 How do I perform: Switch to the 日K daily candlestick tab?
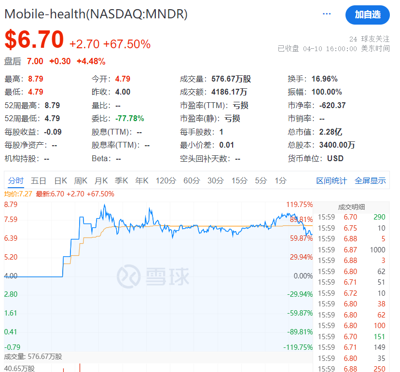coord(61,180)
